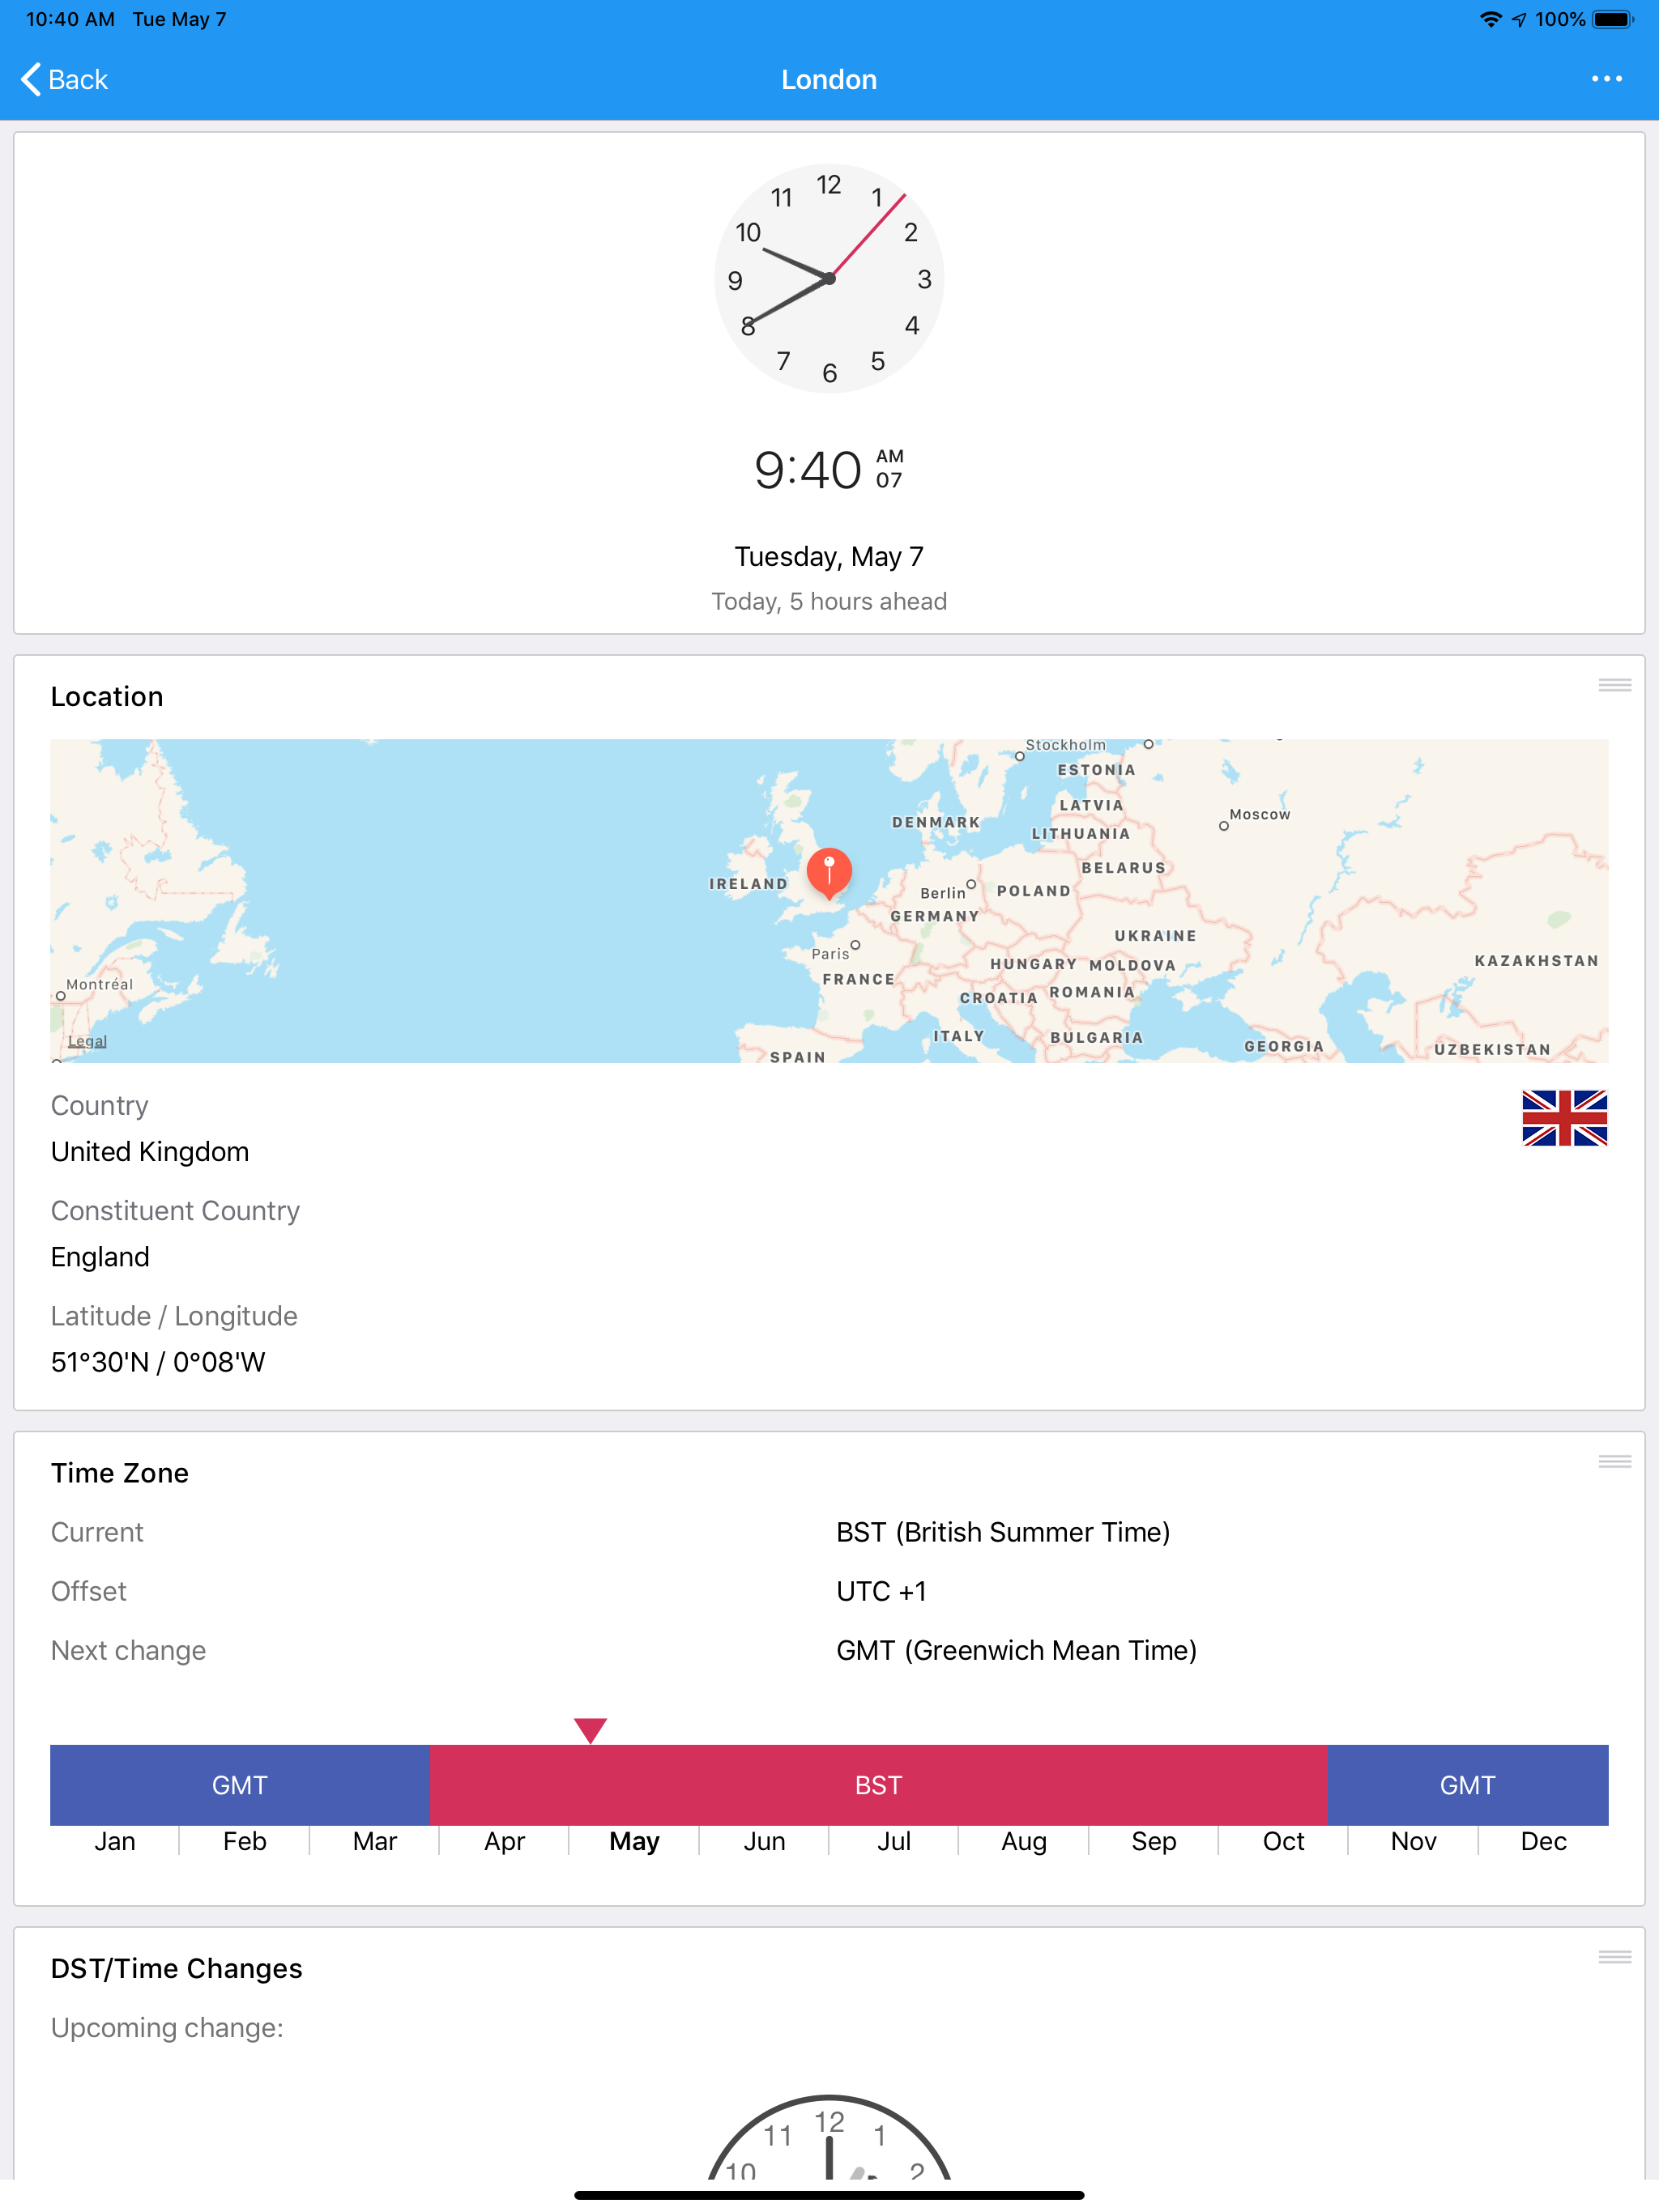The width and height of the screenshot is (1659, 2212).
Task: Tap the digital time 9:40
Action: pyautogui.click(x=808, y=470)
